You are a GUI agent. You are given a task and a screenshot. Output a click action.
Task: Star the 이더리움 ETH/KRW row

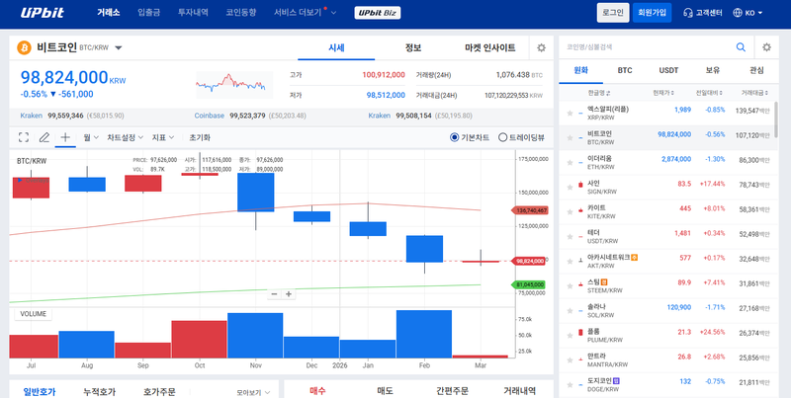point(570,160)
